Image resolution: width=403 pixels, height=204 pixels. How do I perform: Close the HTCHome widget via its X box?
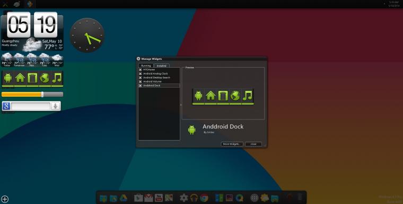pos(141,70)
